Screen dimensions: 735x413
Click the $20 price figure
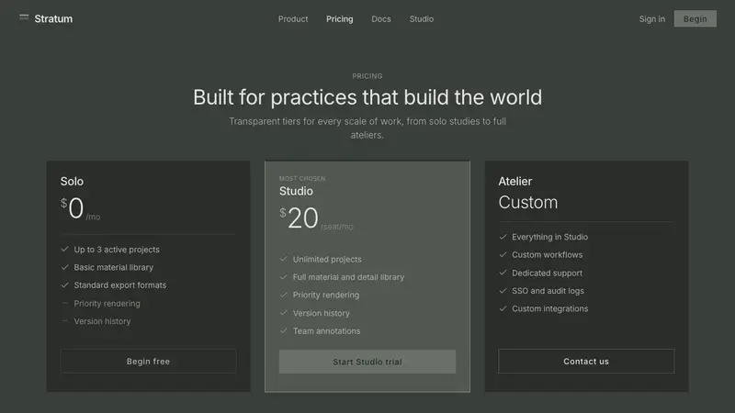click(x=300, y=218)
